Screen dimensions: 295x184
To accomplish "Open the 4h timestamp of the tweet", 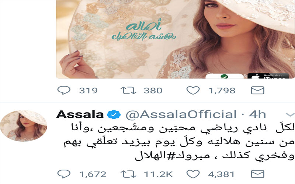I will [257, 114].
